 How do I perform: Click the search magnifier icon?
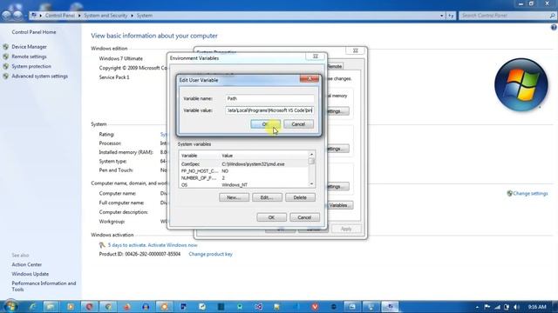[552, 16]
